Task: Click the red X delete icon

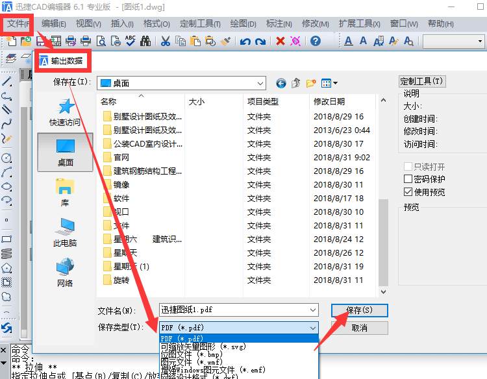Action: click(x=281, y=42)
